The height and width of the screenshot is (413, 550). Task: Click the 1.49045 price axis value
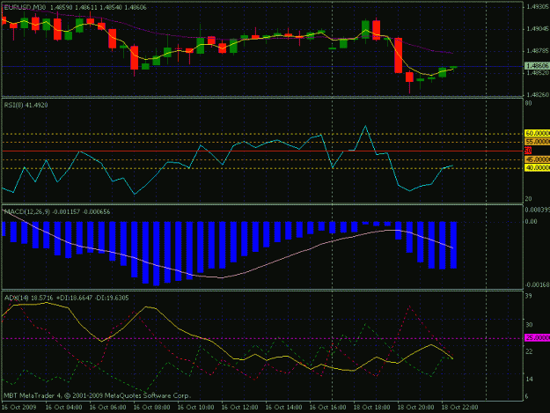coord(538,29)
